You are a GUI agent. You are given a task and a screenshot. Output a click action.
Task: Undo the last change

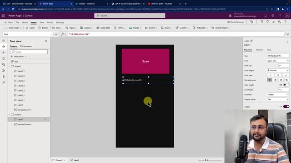pos(261,22)
